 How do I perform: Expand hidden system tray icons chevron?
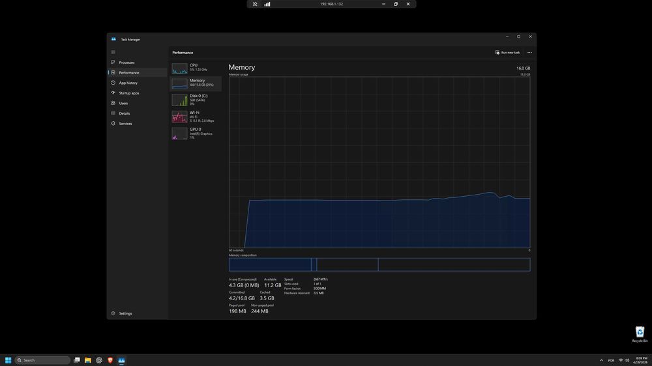point(601,360)
